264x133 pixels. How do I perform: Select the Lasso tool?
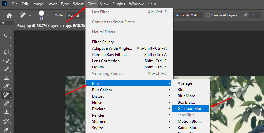tap(6, 52)
